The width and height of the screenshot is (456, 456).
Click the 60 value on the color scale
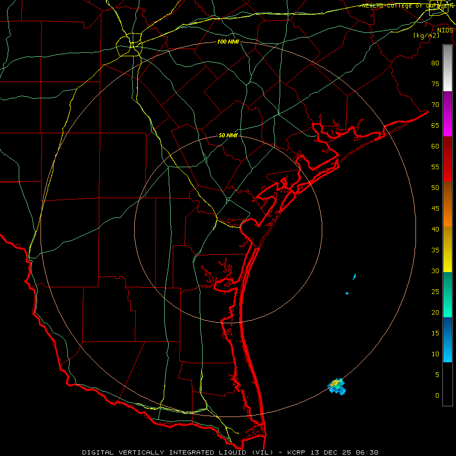(435, 146)
